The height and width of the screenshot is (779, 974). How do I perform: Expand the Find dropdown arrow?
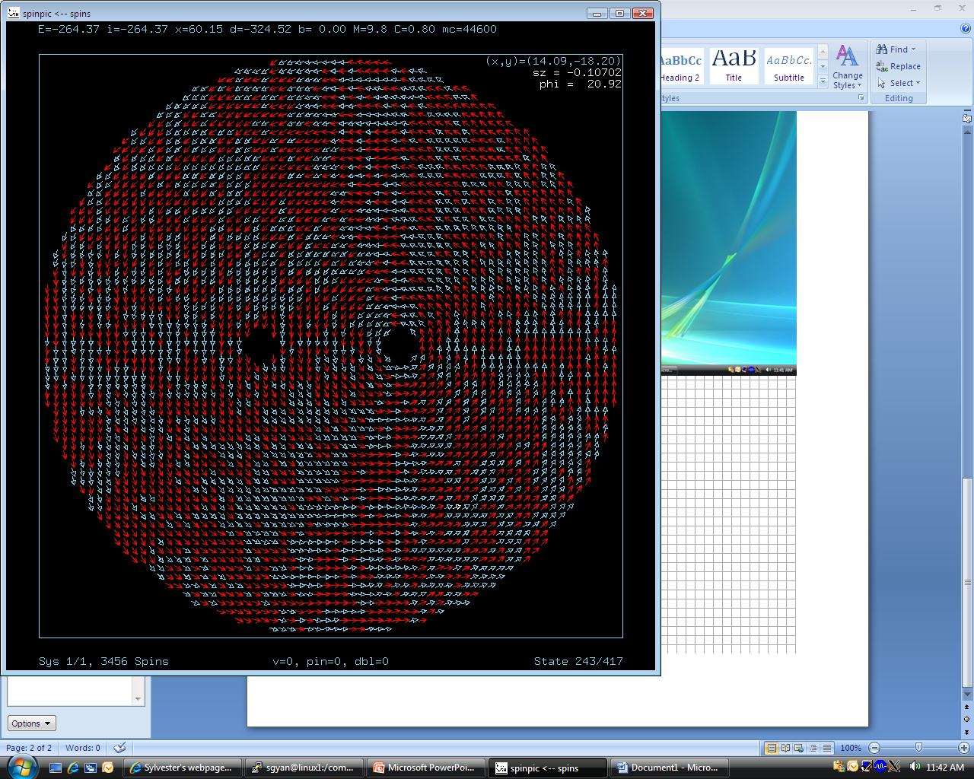(914, 49)
